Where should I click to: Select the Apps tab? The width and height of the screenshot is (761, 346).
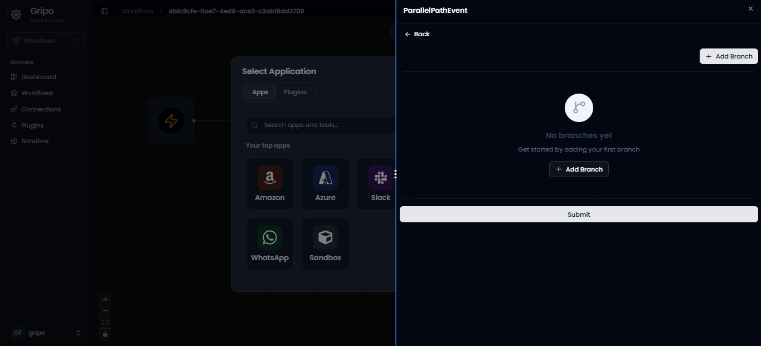(260, 92)
